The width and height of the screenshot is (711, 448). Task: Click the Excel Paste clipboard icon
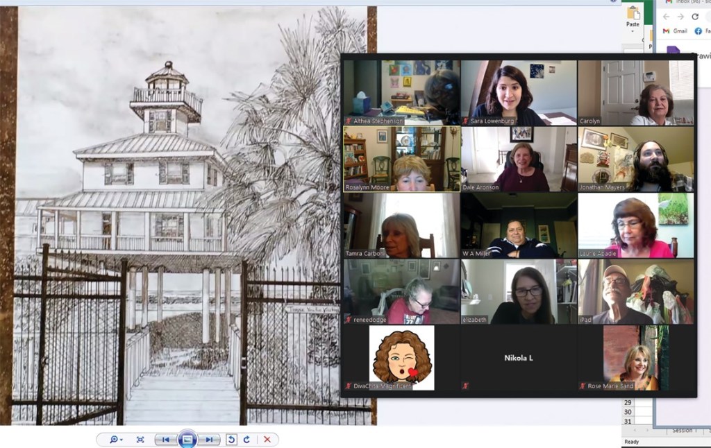[633, 12]
